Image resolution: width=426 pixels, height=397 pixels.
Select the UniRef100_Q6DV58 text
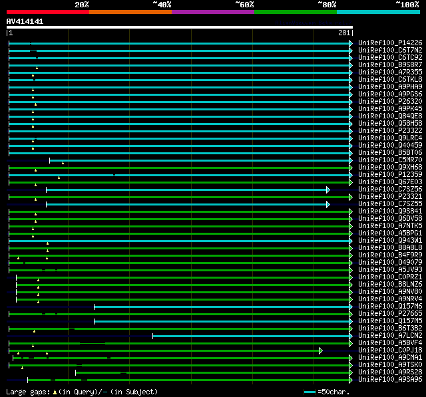click(390, 219)
